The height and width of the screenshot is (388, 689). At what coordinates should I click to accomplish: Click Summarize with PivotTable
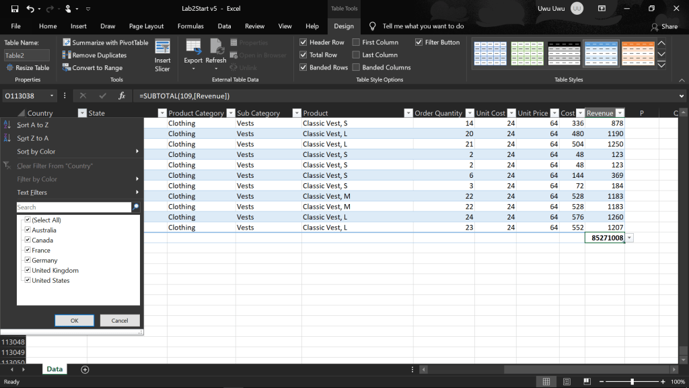click(x=106, y=42)
